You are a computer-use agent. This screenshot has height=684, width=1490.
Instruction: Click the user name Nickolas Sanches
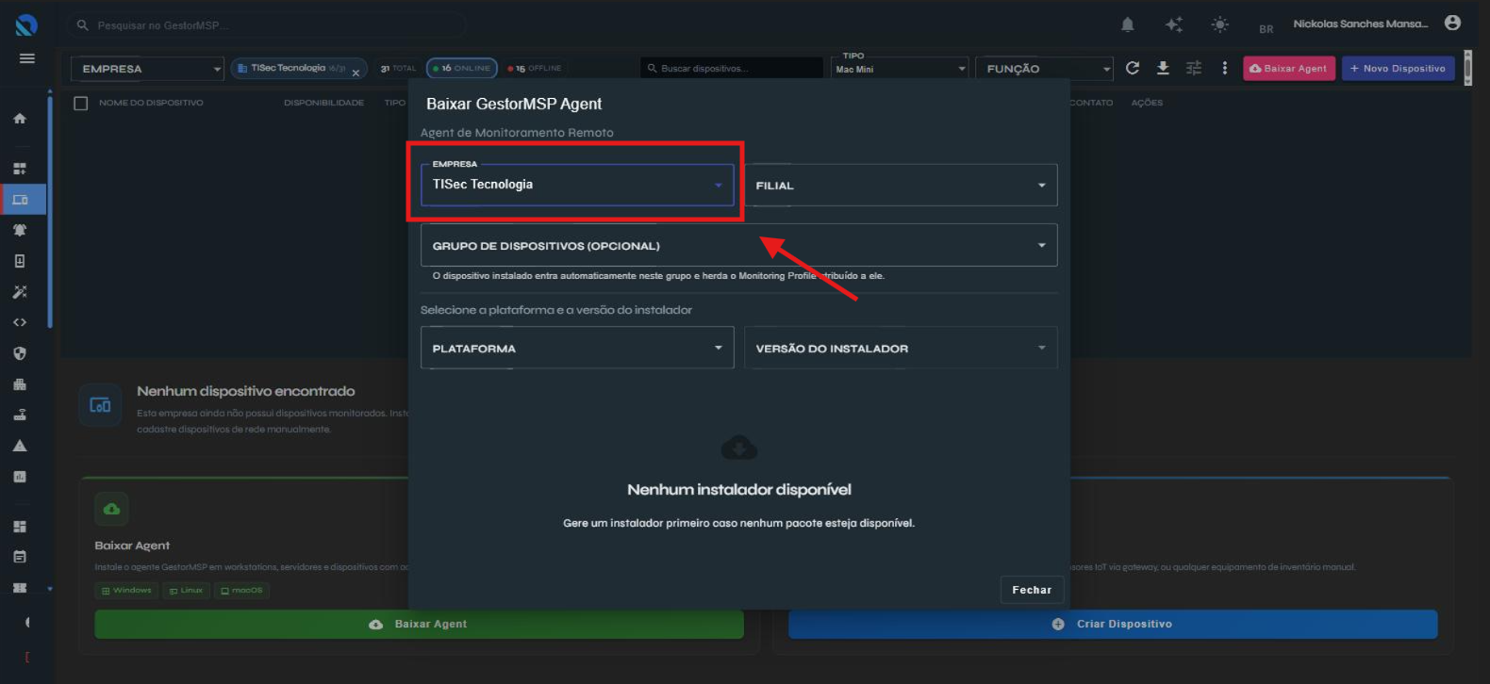(1360, 24)
